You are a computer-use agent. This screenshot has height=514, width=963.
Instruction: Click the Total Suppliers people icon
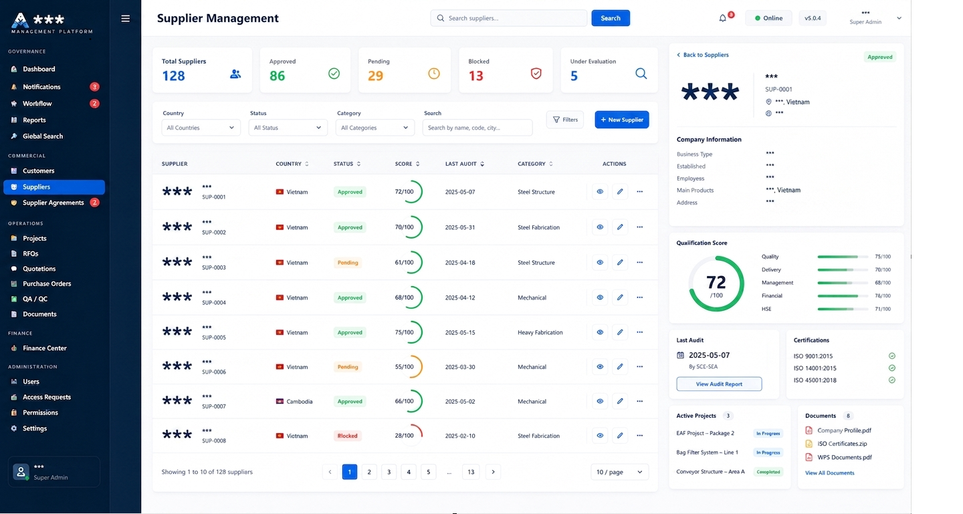pos(235,74)
